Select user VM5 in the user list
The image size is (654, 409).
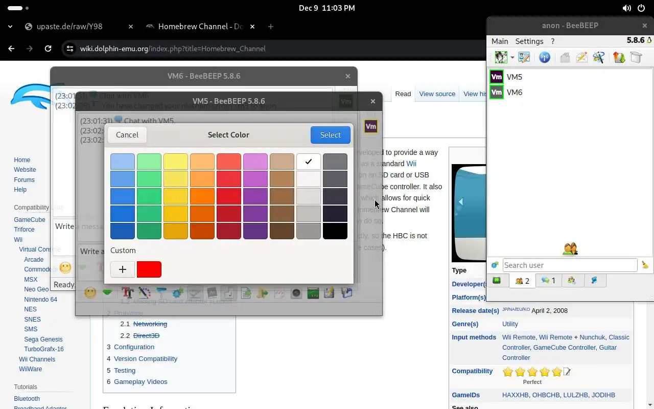tap(570, 77)
